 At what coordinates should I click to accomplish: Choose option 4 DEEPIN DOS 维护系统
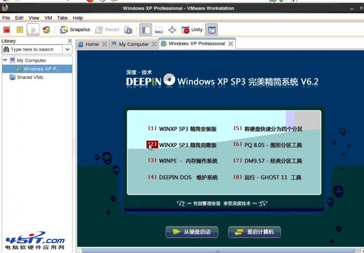point(183,178)
